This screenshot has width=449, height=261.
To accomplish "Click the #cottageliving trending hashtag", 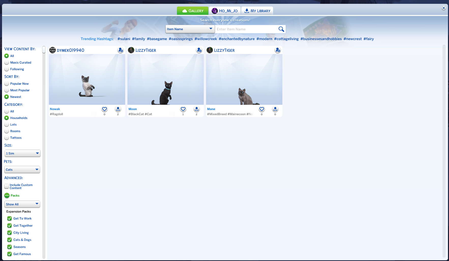I will tap(286, 39).
